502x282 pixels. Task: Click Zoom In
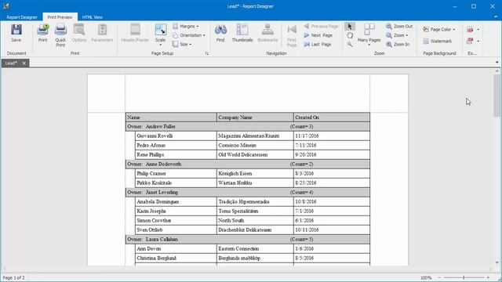point(398,44)
